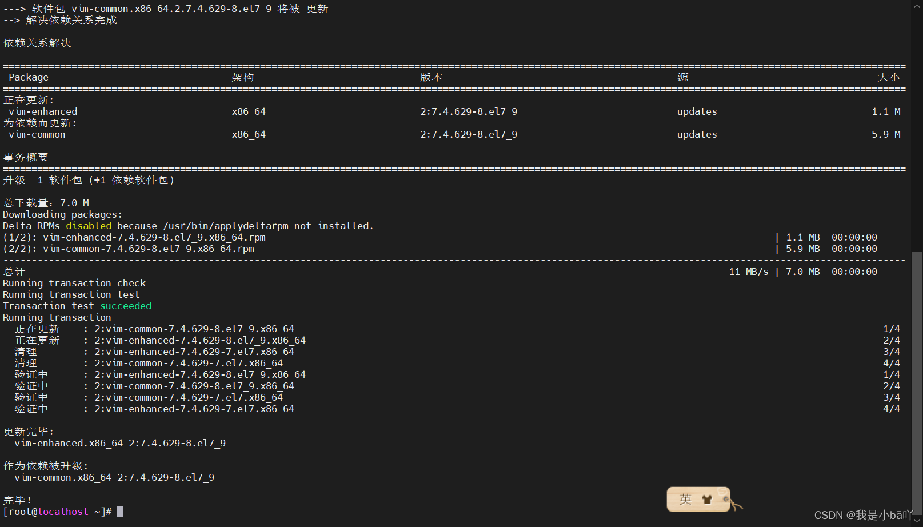Image resolution: width=923 pixels, height=527 pixels.
Task: Click the yellow 'disabled' word
Action: (89, 226)
